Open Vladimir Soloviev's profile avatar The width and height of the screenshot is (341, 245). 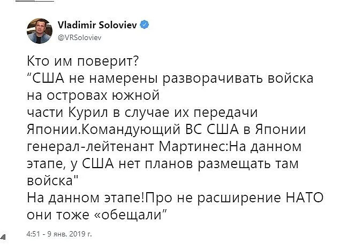40,31
